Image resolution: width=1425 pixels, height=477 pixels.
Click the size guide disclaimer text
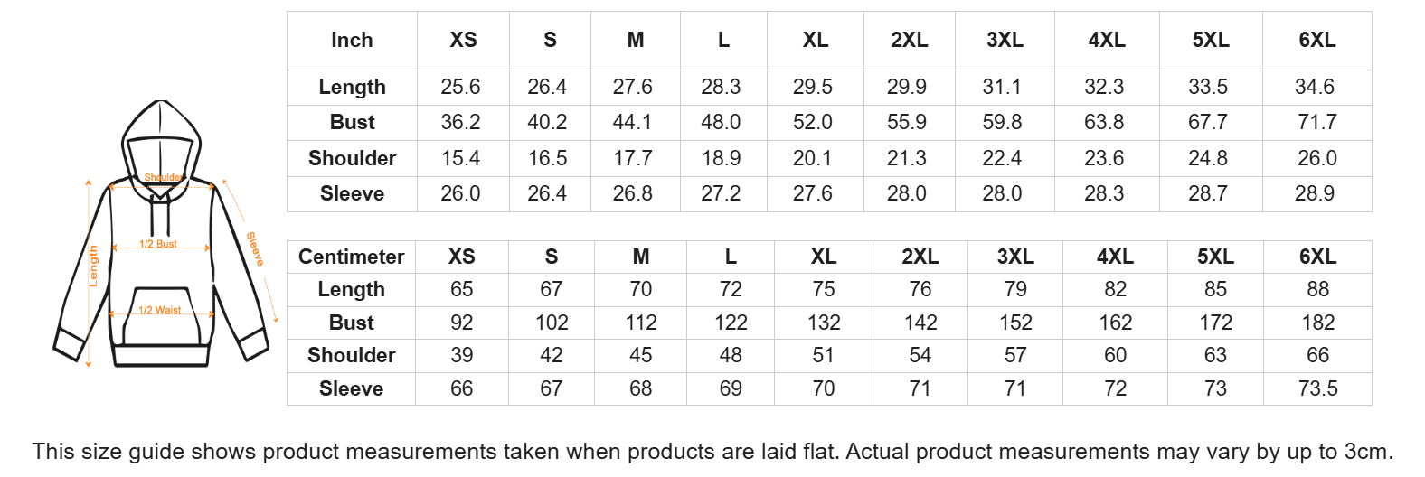(712, 452)
